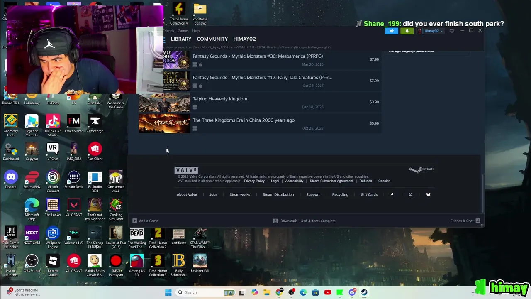Open Google Chrome from the taskbar

(x=279, y=292)
